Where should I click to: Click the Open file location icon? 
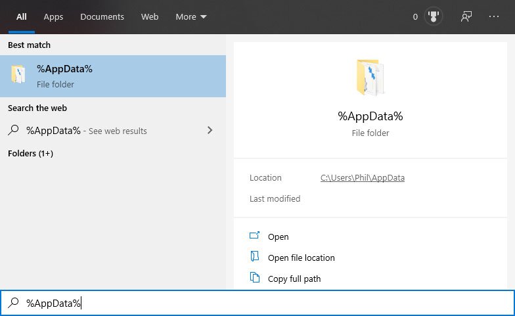[255, 256]
